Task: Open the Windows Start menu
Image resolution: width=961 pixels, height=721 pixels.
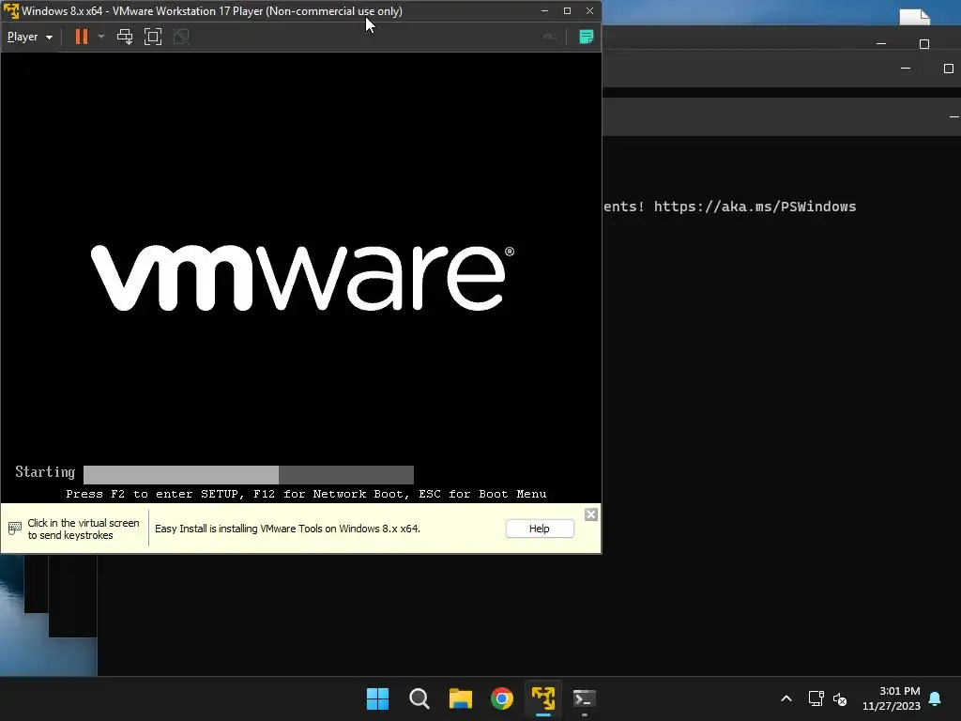Action: coord(377,698)
